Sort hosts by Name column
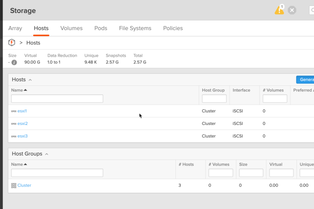The image size is (314, 209). click(19, 90)
